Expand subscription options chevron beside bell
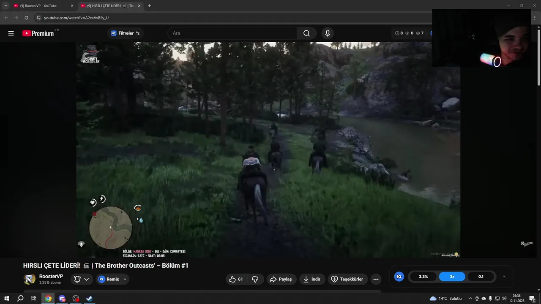This screenshot has height=304, width=541. click(x=87, y=279)
